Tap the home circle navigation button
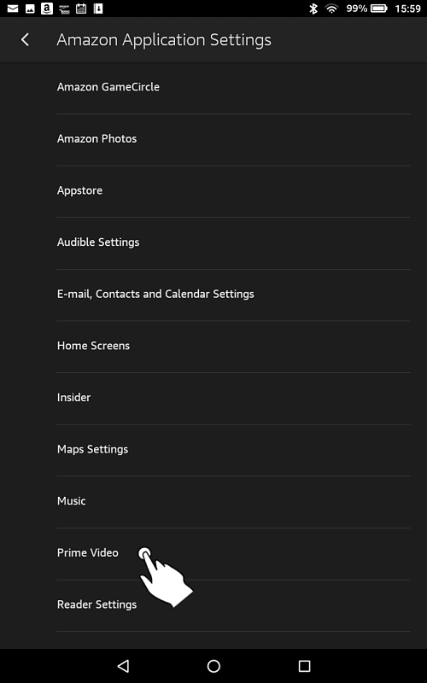Image resolution: width=427 pixels, height=683 pixels. coord(213,666)
